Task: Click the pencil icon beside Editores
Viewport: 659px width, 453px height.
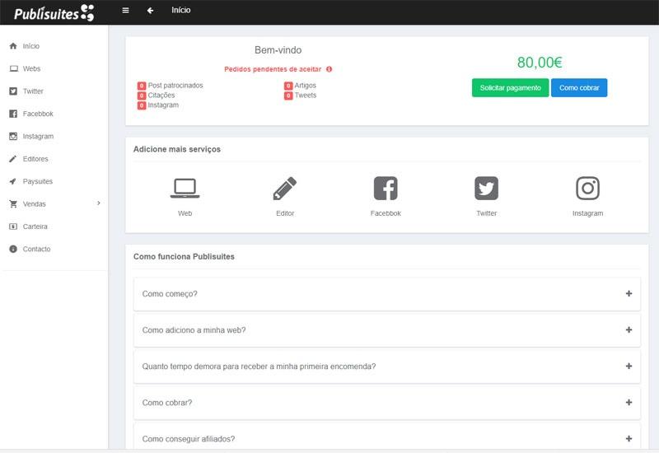Action: 13,159
